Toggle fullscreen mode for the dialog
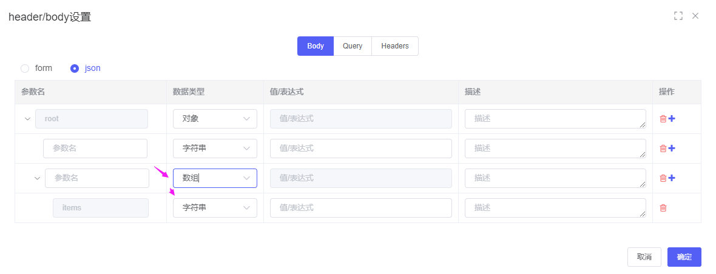The height and width of the screenshot is (274, 716). pos(678,16)
